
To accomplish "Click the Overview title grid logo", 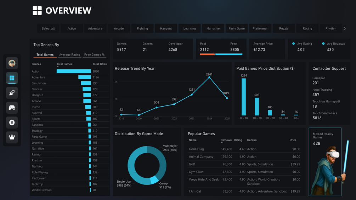I will tap(37, 10).
